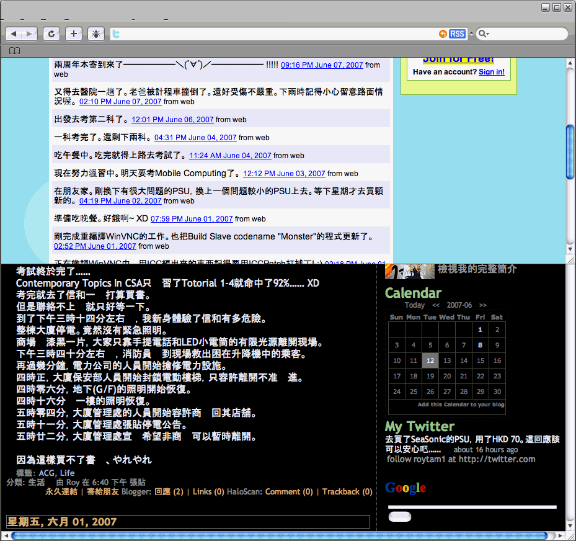Open the 09:16 PM June 07 tweet timestamp
Viewport: 576px width, 541px height.
(322, 65)
